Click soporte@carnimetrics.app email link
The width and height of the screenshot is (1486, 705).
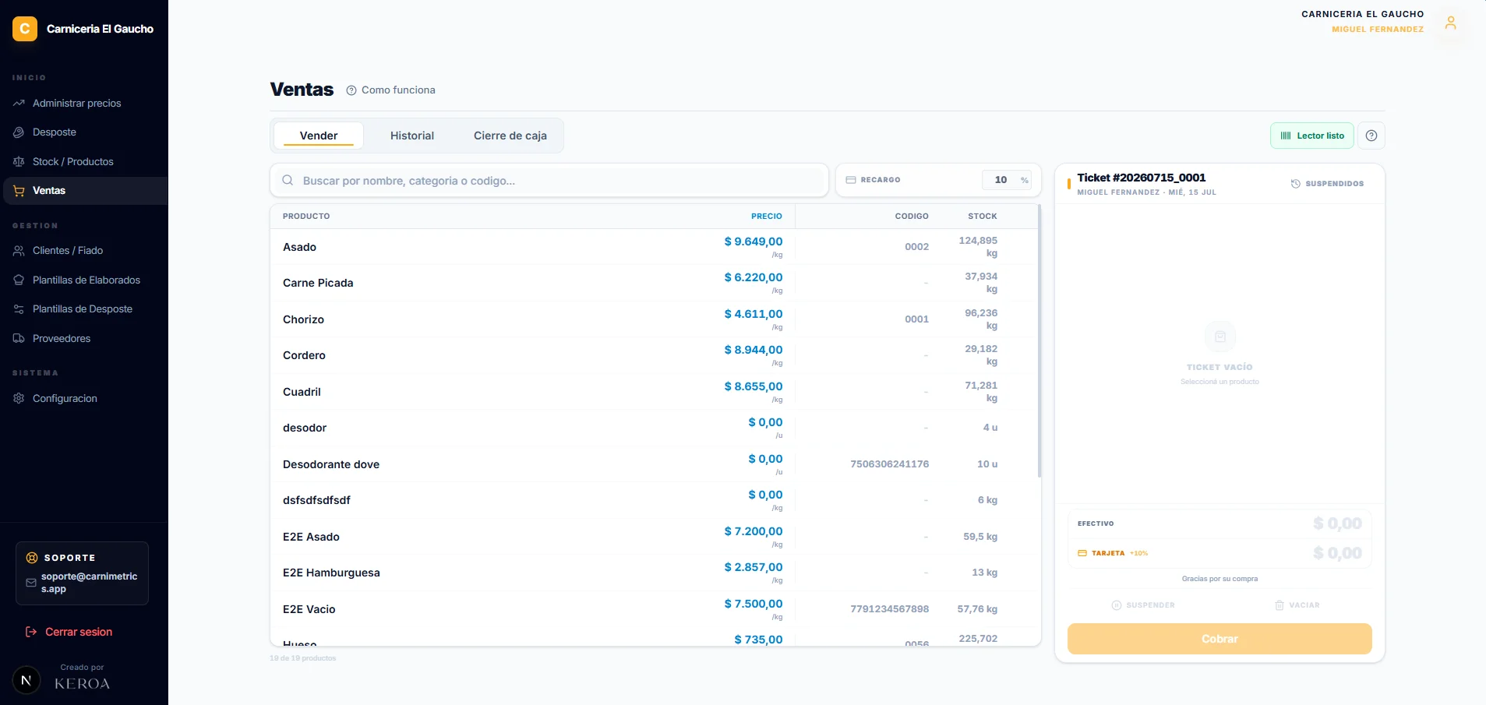pos(89,583)
